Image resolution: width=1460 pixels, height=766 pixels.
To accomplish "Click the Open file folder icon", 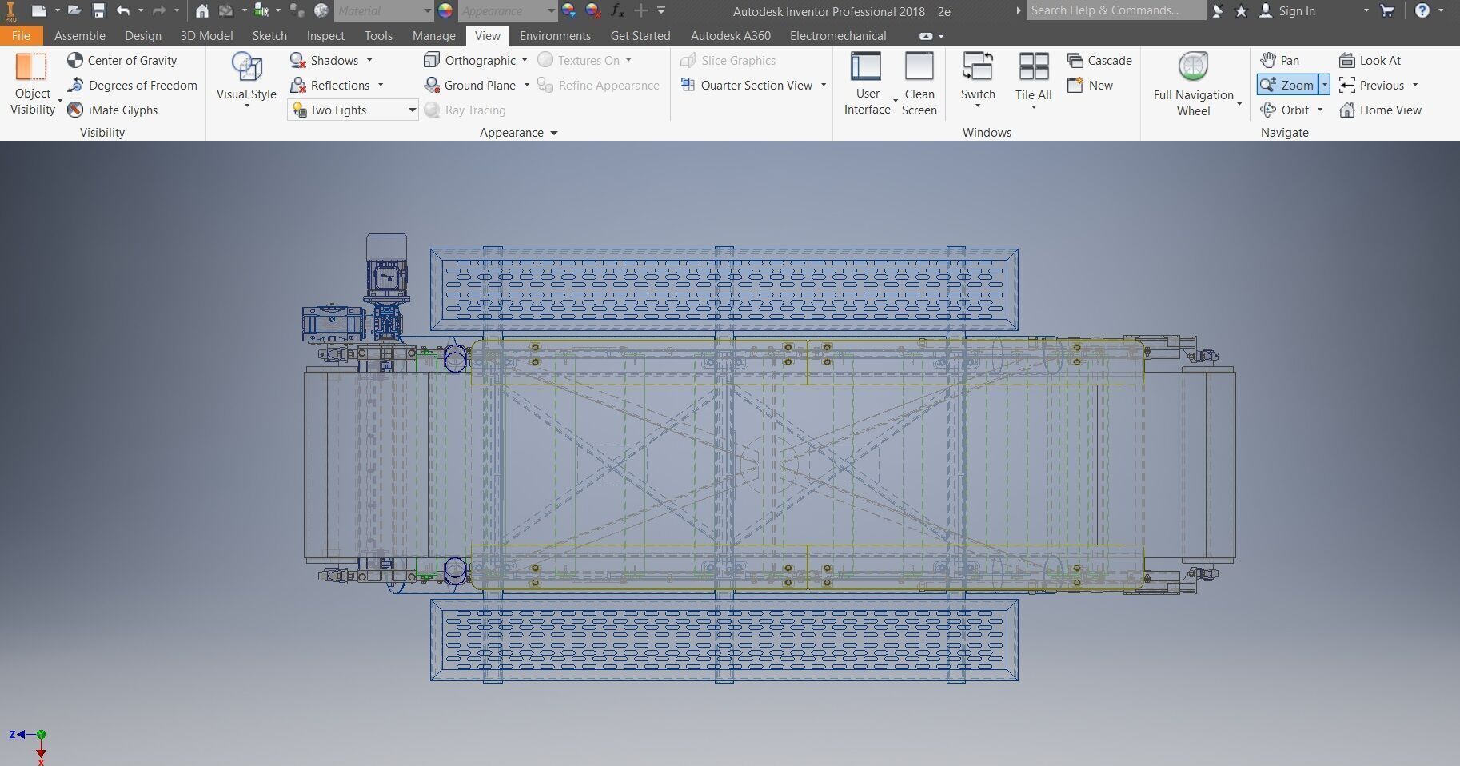I will pyautogui.click(x=74, y=10).
